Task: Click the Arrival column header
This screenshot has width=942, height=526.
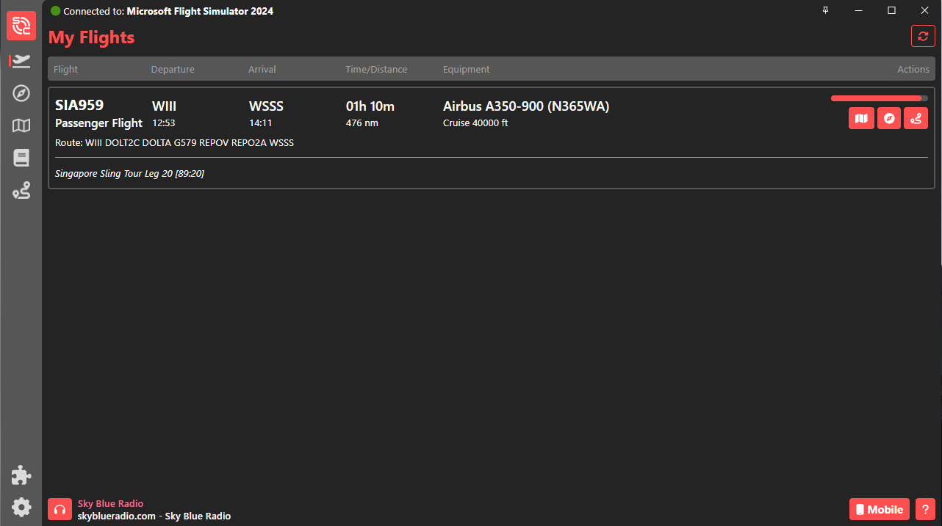Action: point(262,70)
